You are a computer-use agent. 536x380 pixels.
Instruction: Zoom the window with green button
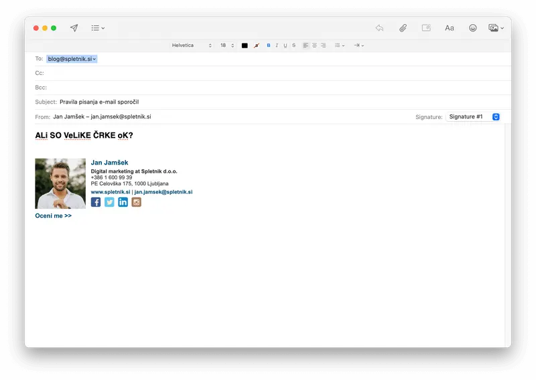point(54,28)
